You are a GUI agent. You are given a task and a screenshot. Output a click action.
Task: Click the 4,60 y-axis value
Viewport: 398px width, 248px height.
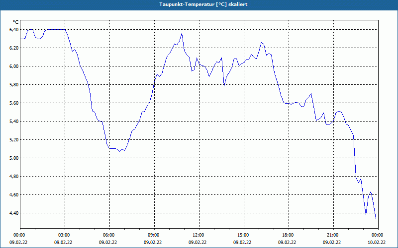14,195
